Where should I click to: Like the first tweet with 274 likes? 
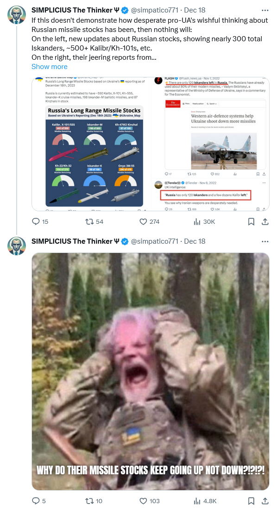tap(149, 221)
